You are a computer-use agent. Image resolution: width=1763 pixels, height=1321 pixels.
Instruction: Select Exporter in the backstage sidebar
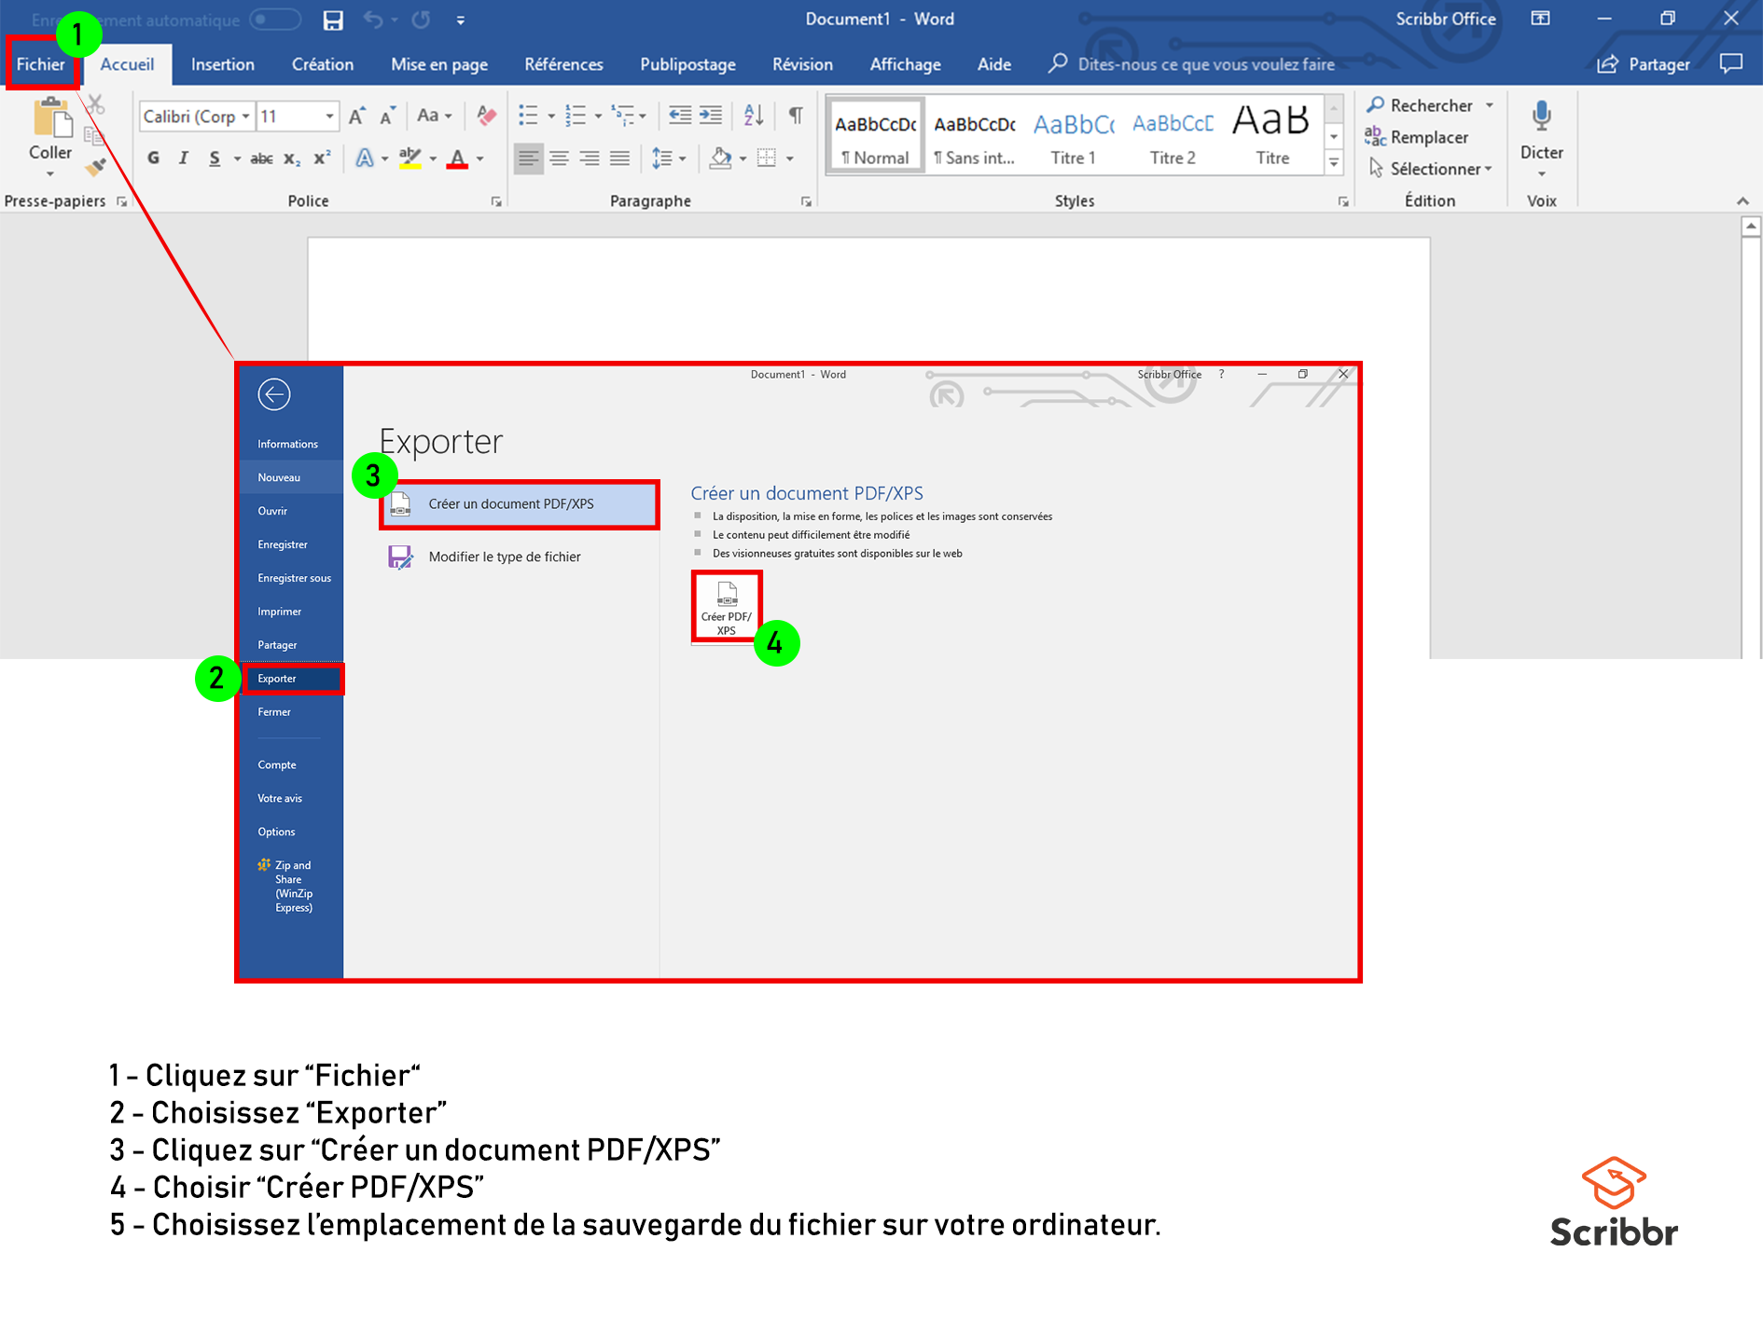tap(292, 679)
